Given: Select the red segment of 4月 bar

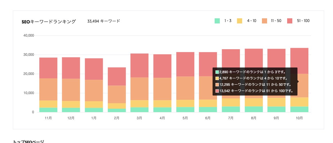Looking at the screenshot, I should tap(162, 66).
